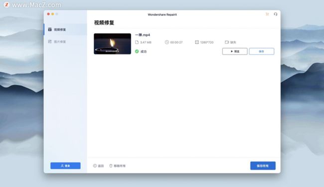Click the file name 一禅.mp4
324x187 pixels.
coord(143,35)
